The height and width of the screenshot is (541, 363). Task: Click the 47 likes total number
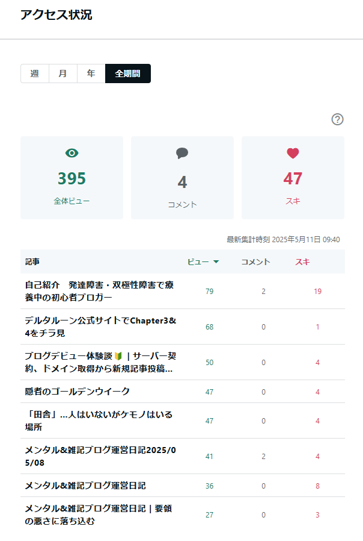click(293, 178)
